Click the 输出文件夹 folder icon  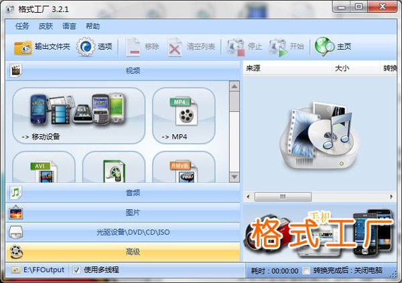point(23,47)
